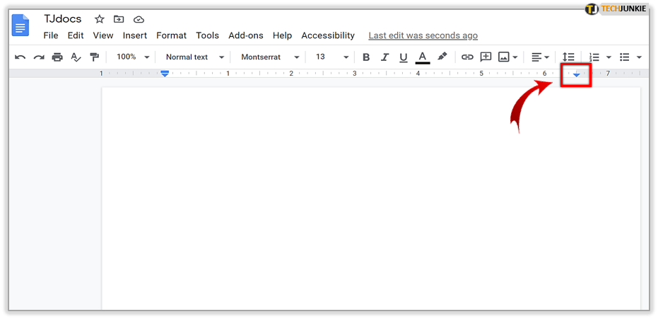Click the Spell check icon
Image resolution: width=658 pixels, height=319 pixels.
point(76,57)
